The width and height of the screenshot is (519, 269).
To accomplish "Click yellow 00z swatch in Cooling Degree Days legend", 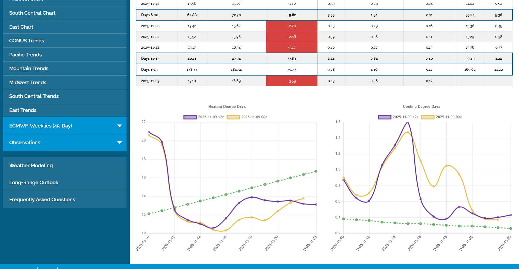I will pyautogui.click(x=428, y=117).
